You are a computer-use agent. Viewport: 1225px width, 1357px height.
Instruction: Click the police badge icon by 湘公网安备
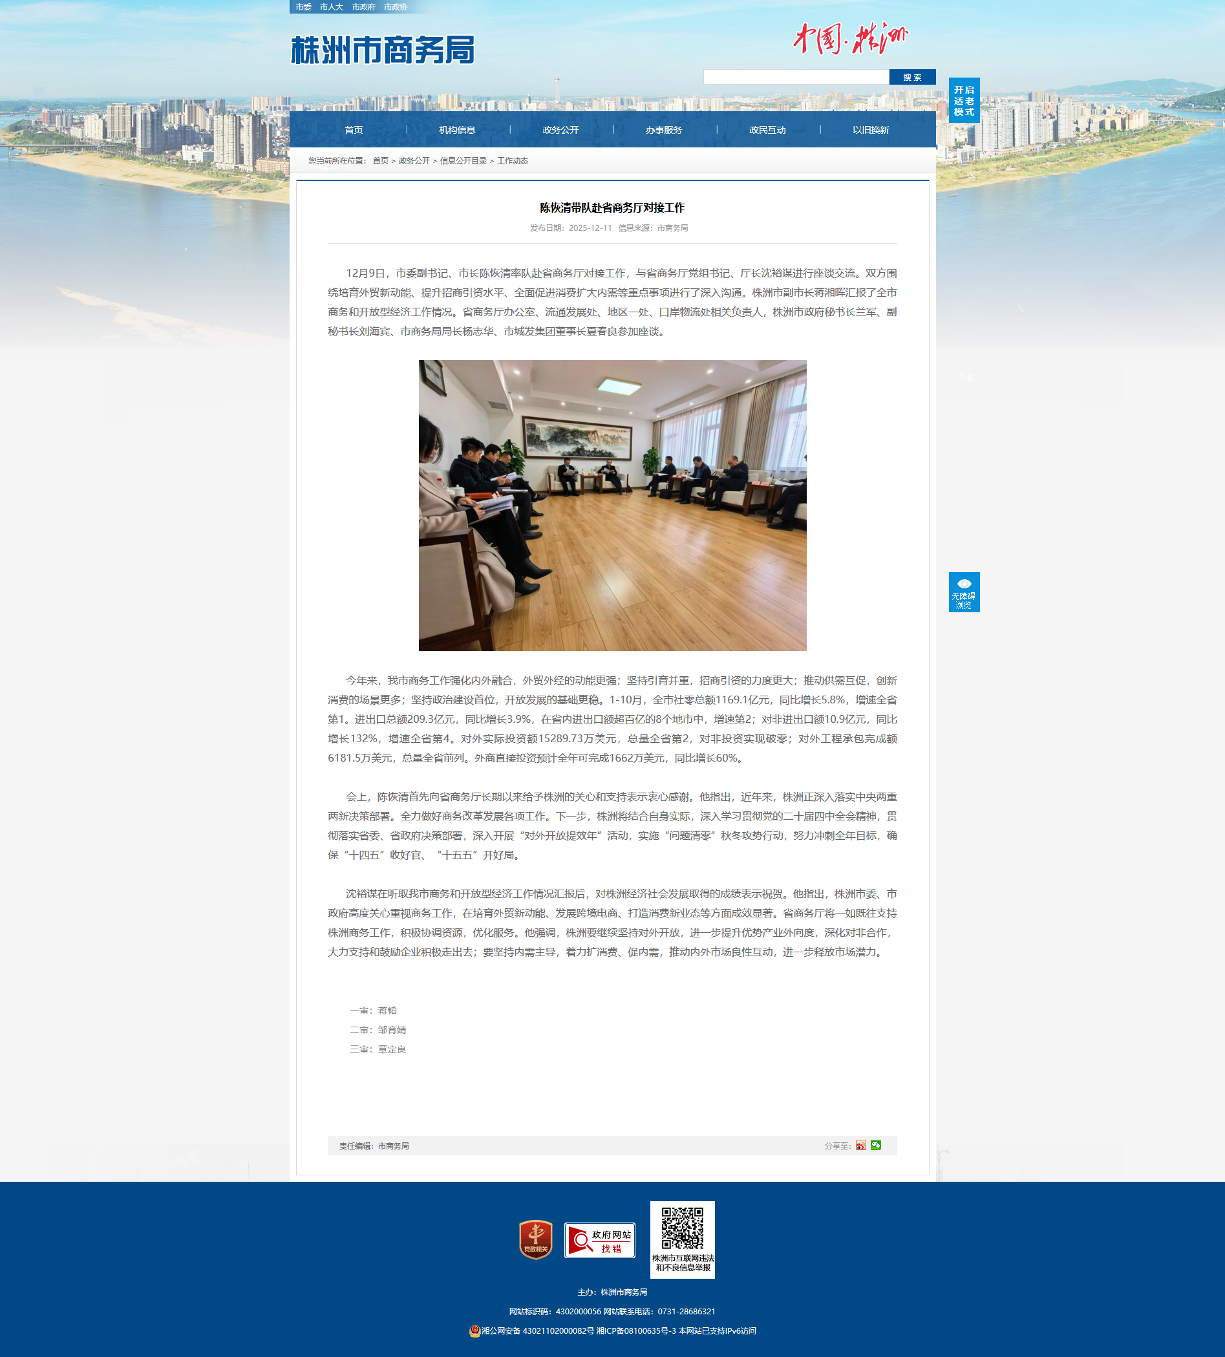[474, 1330]
